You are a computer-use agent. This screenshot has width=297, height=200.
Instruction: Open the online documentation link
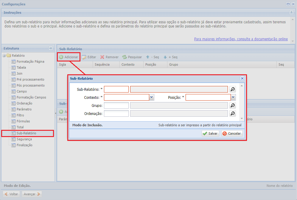(x=241, y=39)
